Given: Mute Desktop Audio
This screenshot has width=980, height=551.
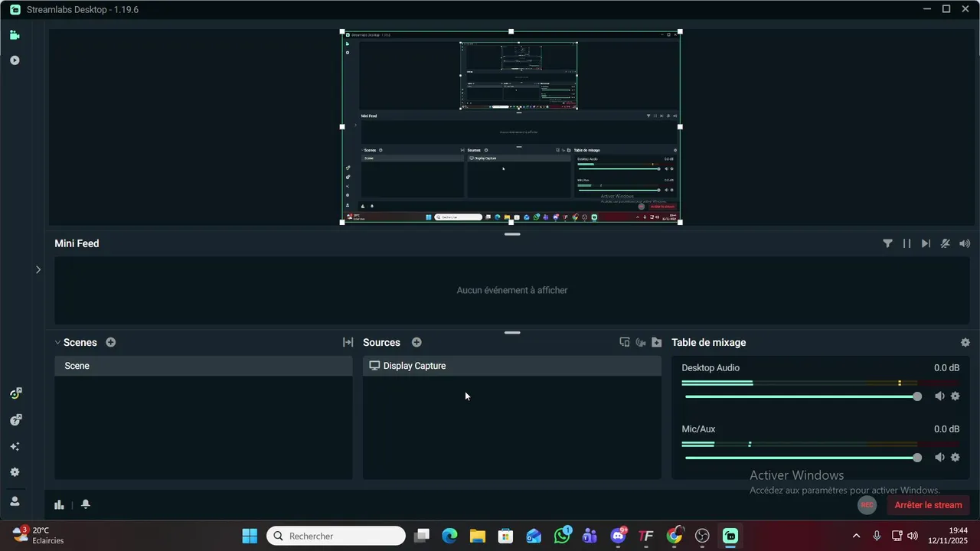Looking at the screenshot, I should tap(939, 396).
